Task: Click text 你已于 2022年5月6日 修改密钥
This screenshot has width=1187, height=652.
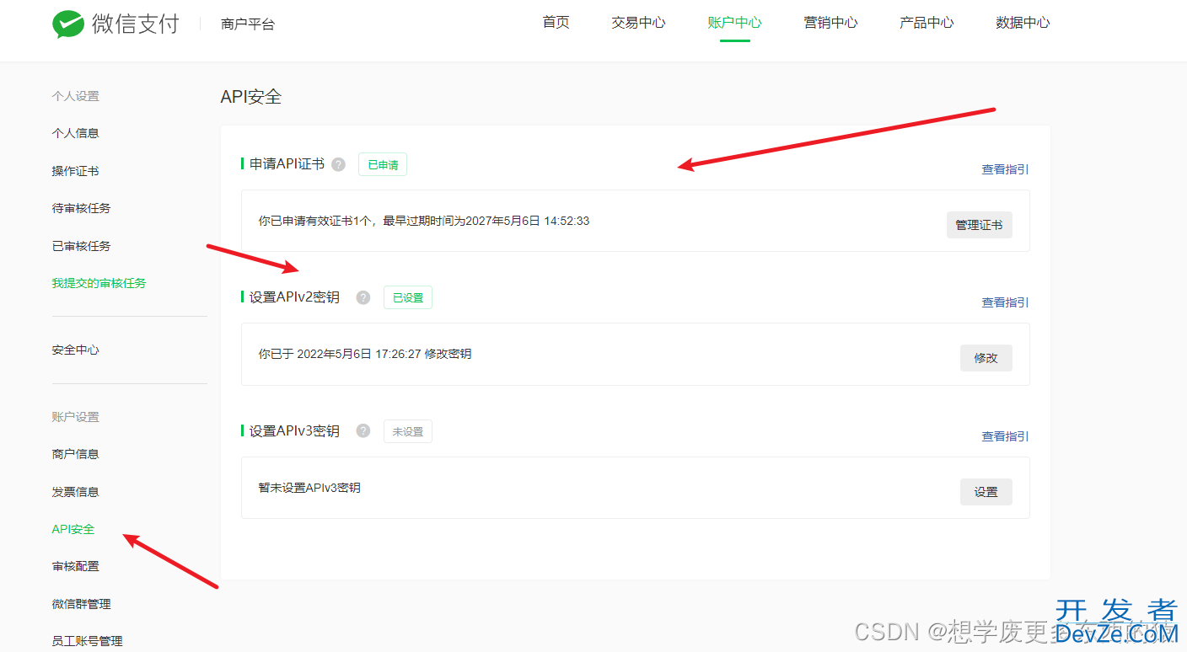Action: pyautogui.click(x=365, y=354)
